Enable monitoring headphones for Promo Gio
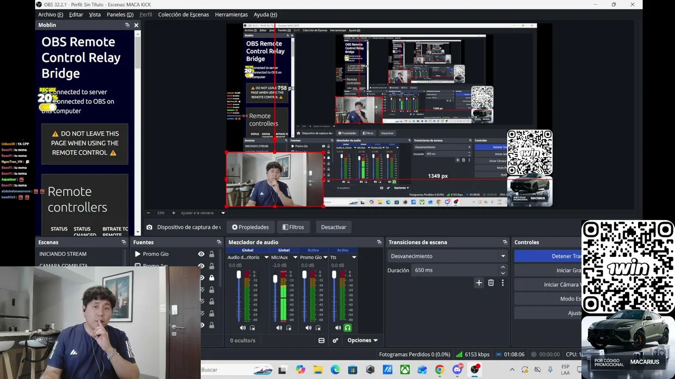 [318, 328]
